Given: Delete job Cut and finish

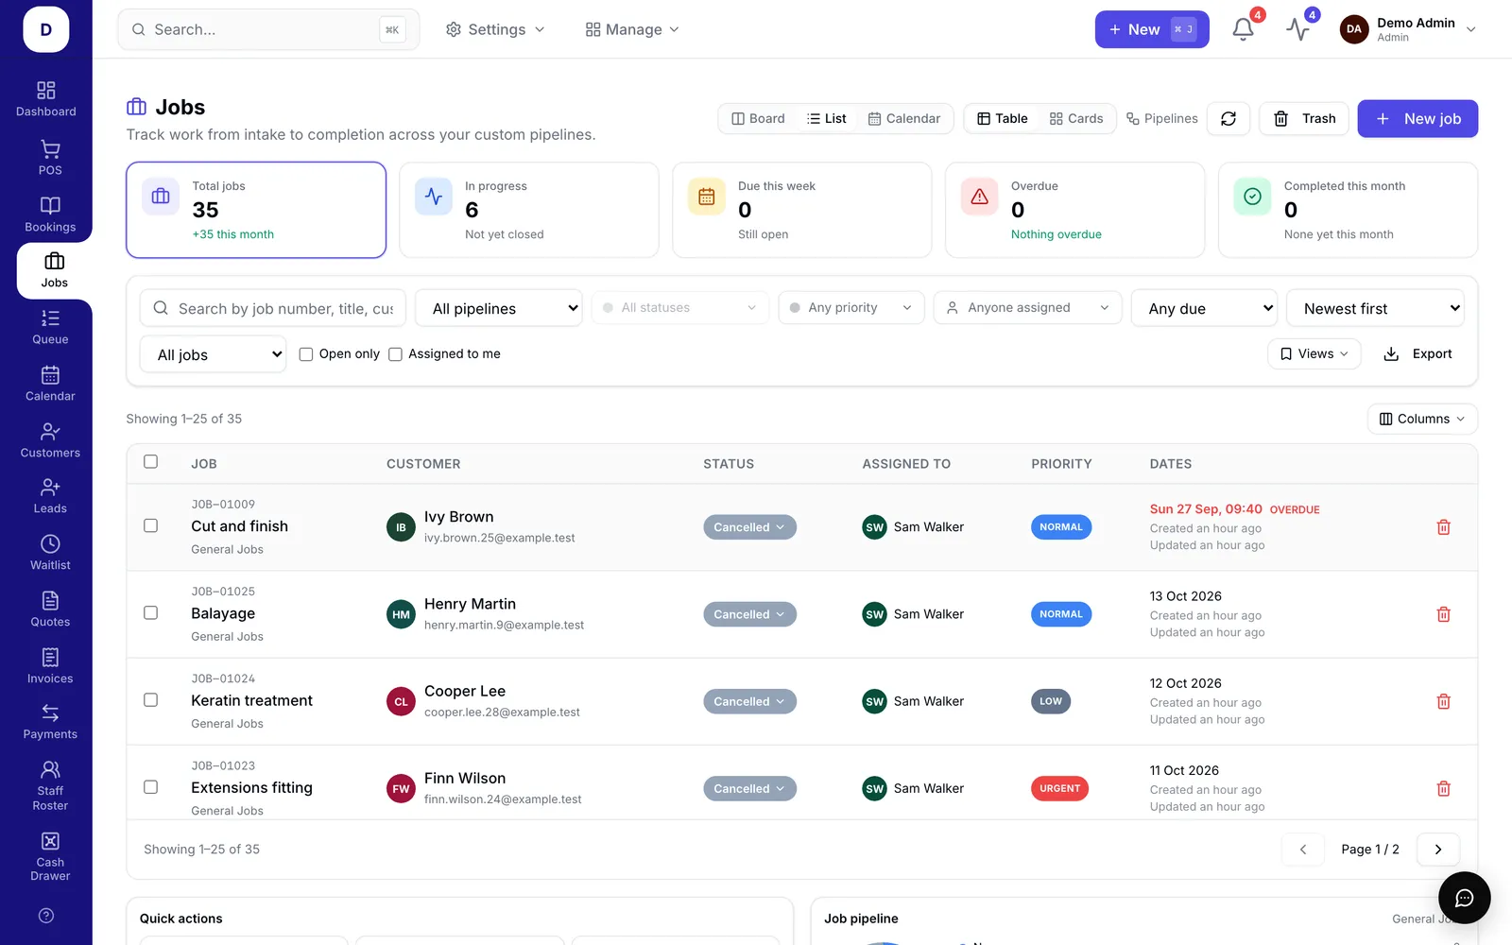Looking at the screenshot, I should [x=1443, y=527].
